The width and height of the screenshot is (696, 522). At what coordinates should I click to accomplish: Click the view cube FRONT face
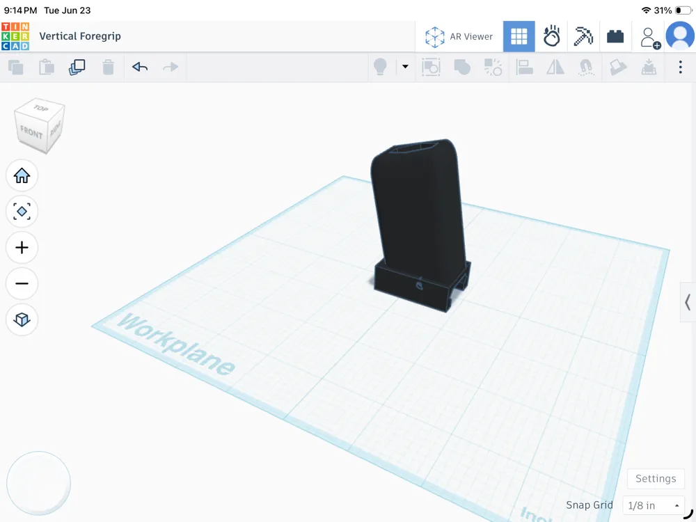(x=31, y=132)
